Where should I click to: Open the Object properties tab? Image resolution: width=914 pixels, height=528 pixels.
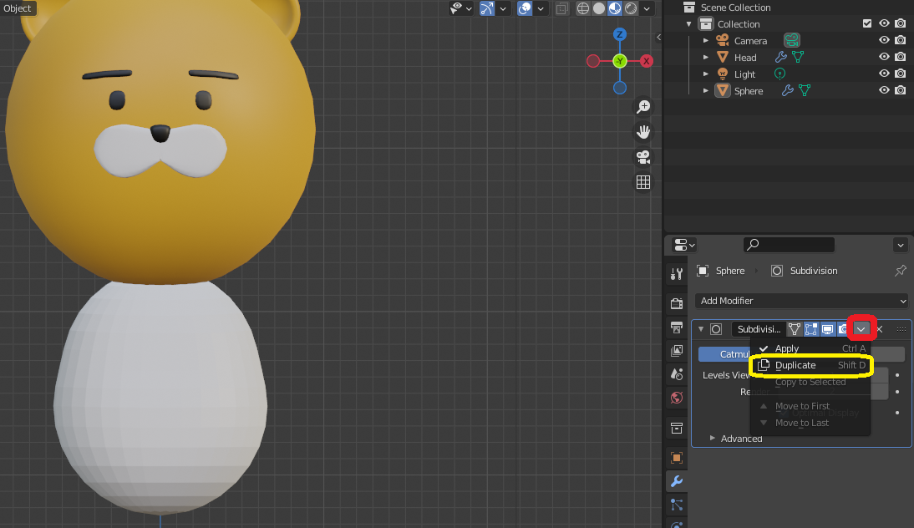tap(677, 458)
